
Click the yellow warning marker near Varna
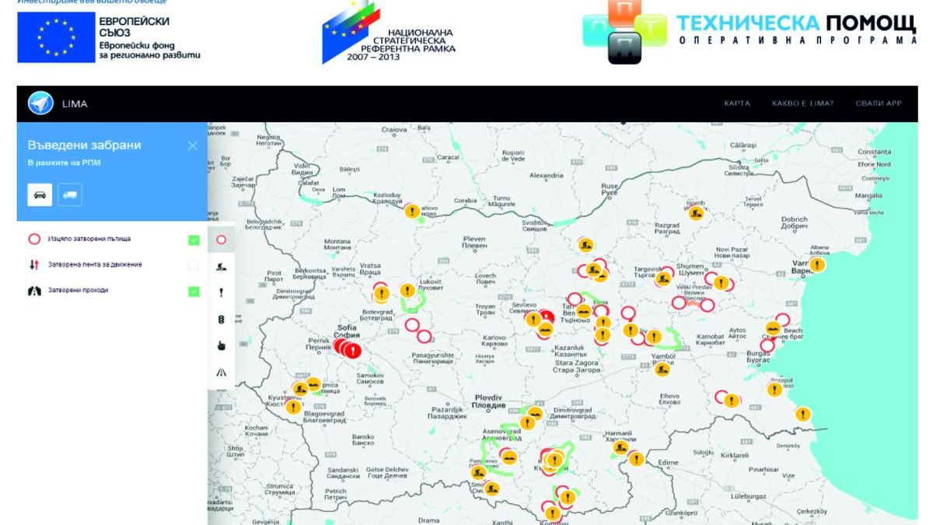pyautogui.click(x=816, y=264)
